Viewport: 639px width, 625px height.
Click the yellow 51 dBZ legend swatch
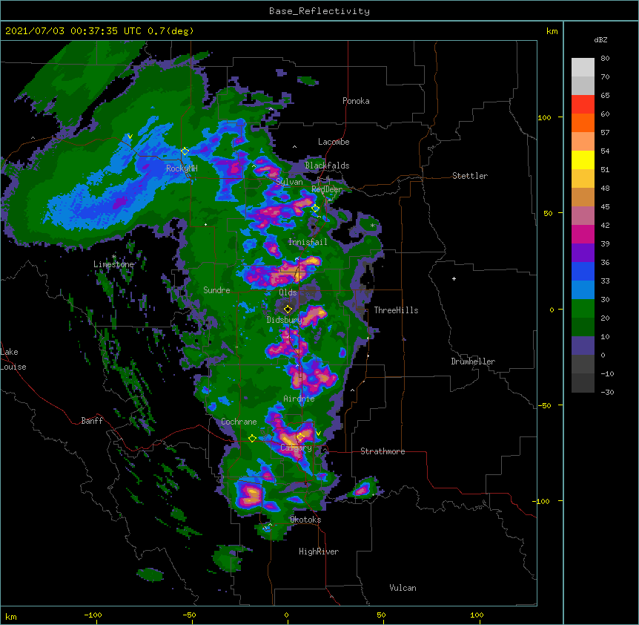[583, 160]
